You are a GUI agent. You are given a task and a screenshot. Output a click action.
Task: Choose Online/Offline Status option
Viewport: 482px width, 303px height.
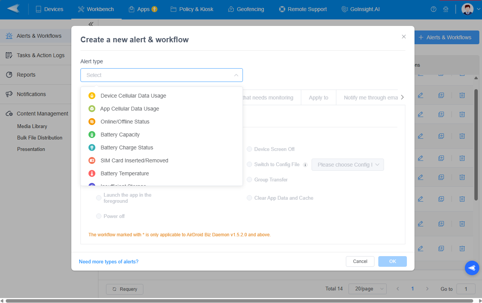pyautogui.click(x=162, y=122)
